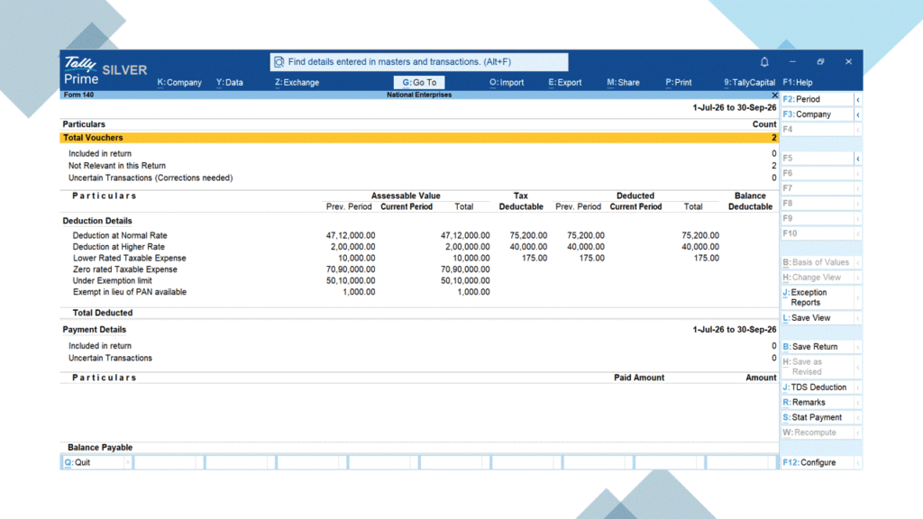Select Exempt in lieu of PAN available row
Screen dimensions: 923x519
click(x=419, y=292)
